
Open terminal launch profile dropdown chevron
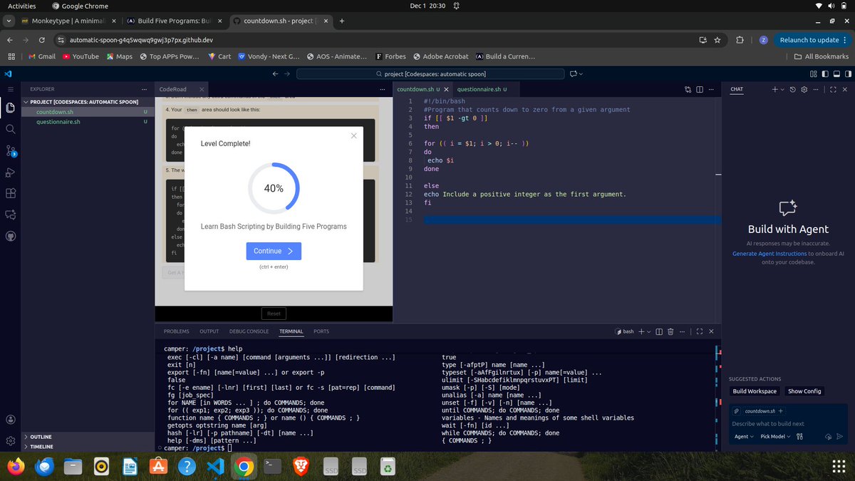tap(649, 331)
